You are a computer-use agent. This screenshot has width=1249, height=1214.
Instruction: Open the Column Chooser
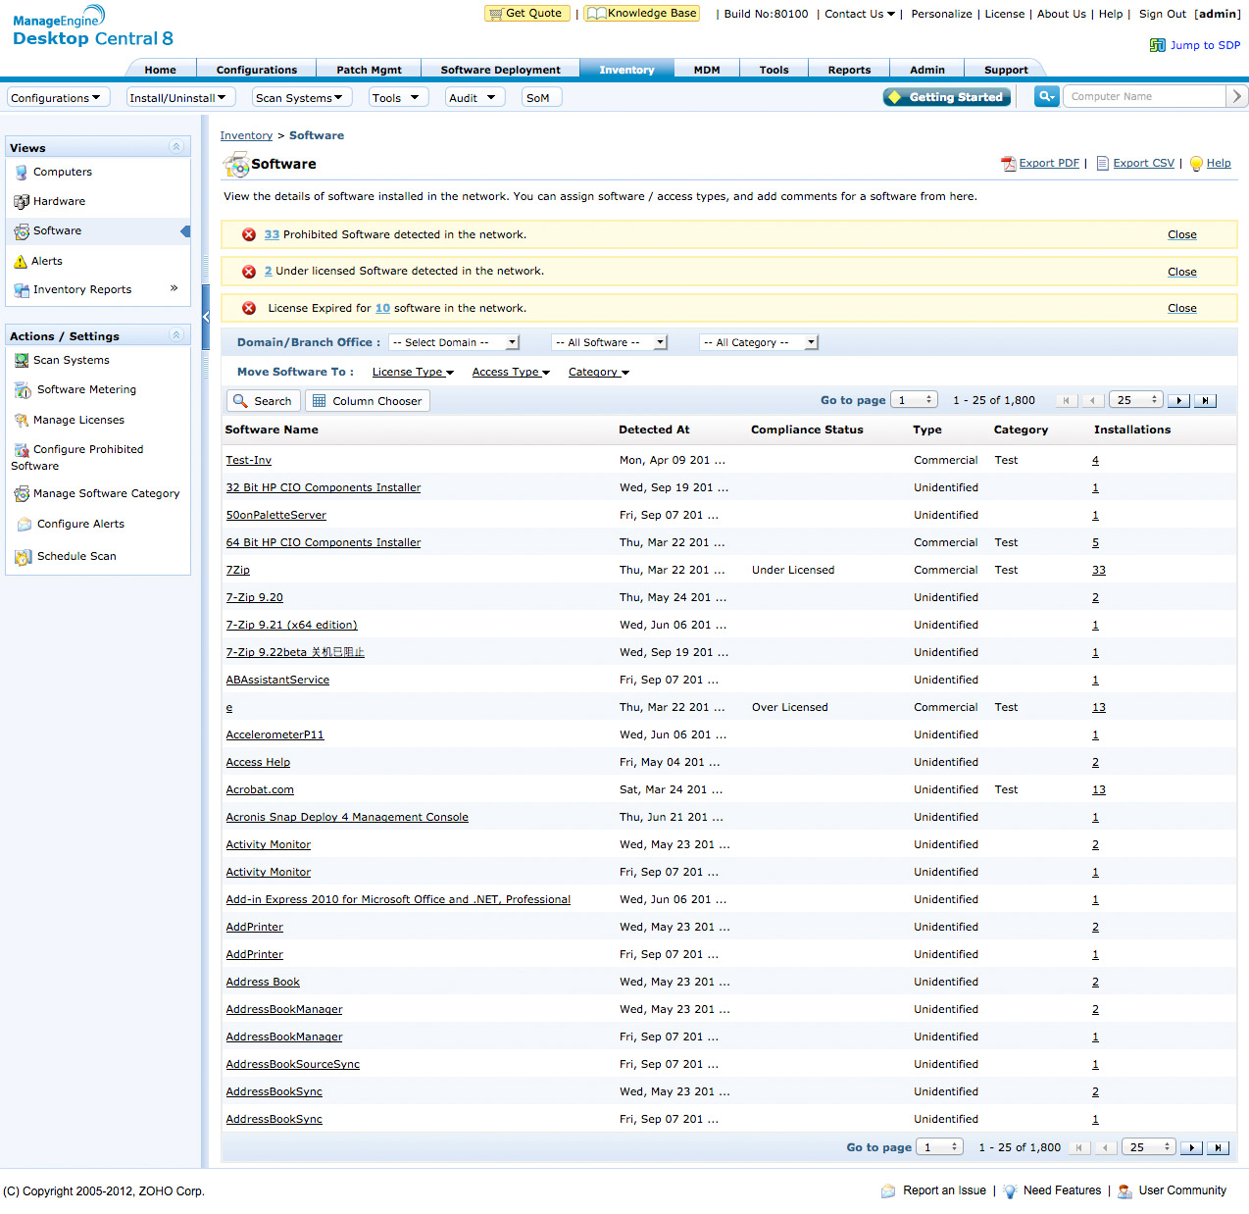tap(368, 401)
